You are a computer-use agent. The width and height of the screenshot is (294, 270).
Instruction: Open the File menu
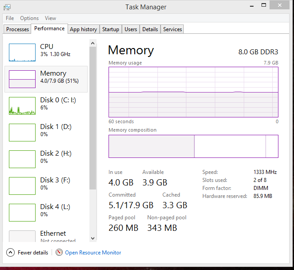[10, 18]
